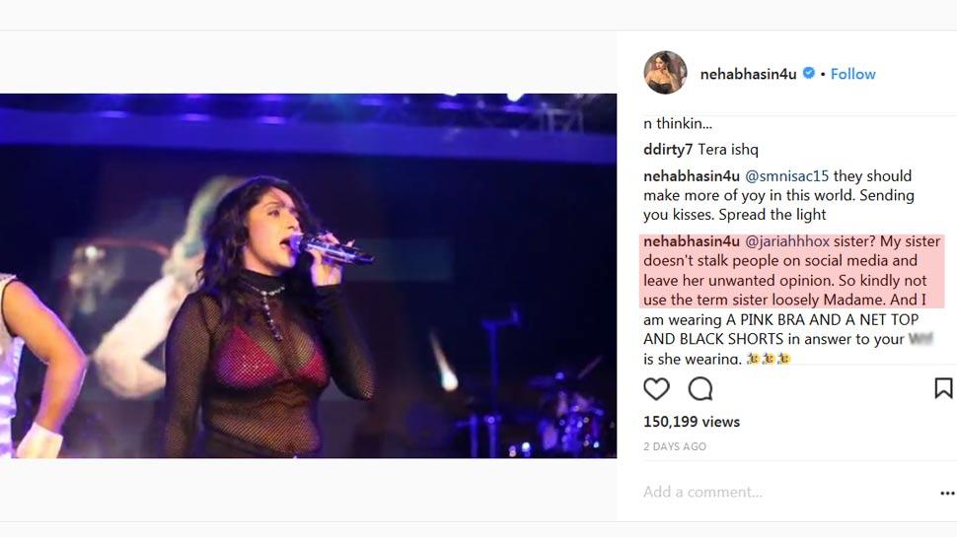Click the laughing emojis ending the comment
The image size is (957, 537).
coord(769,359)
